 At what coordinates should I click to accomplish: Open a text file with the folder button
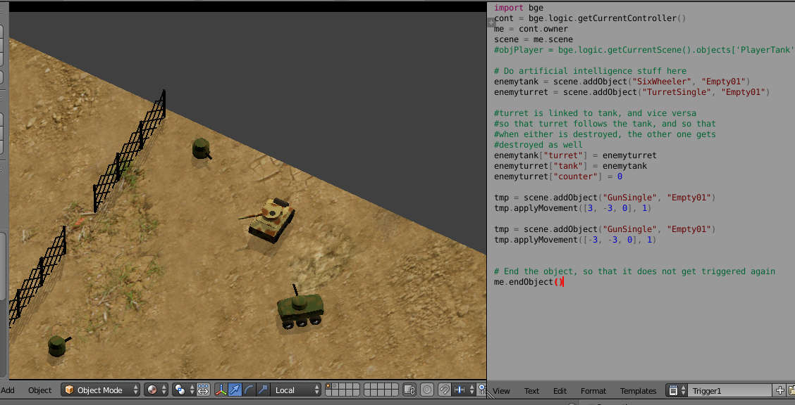(x=792, y=390)
